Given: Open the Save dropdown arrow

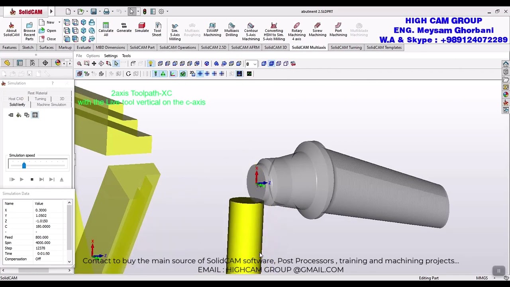Looking at the screenshot, I should pyautogui.click(x=100, y=12).
